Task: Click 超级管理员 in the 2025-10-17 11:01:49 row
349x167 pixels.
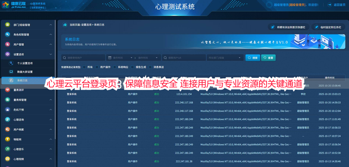Action: [303, 119]
